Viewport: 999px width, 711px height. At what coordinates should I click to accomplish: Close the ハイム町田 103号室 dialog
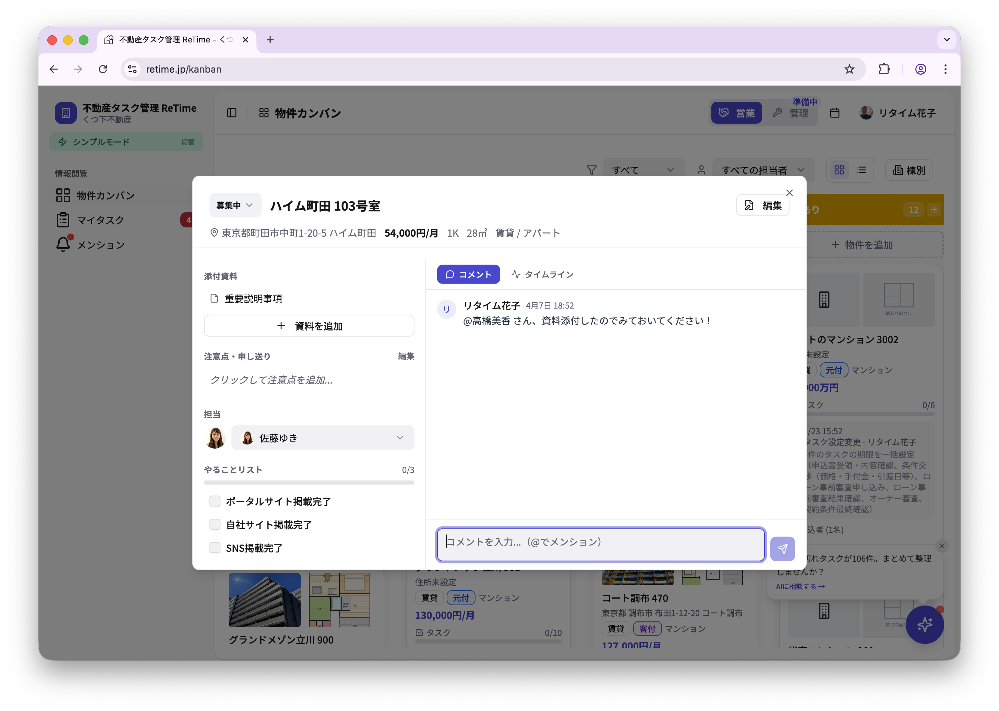[x=789, y=192]
